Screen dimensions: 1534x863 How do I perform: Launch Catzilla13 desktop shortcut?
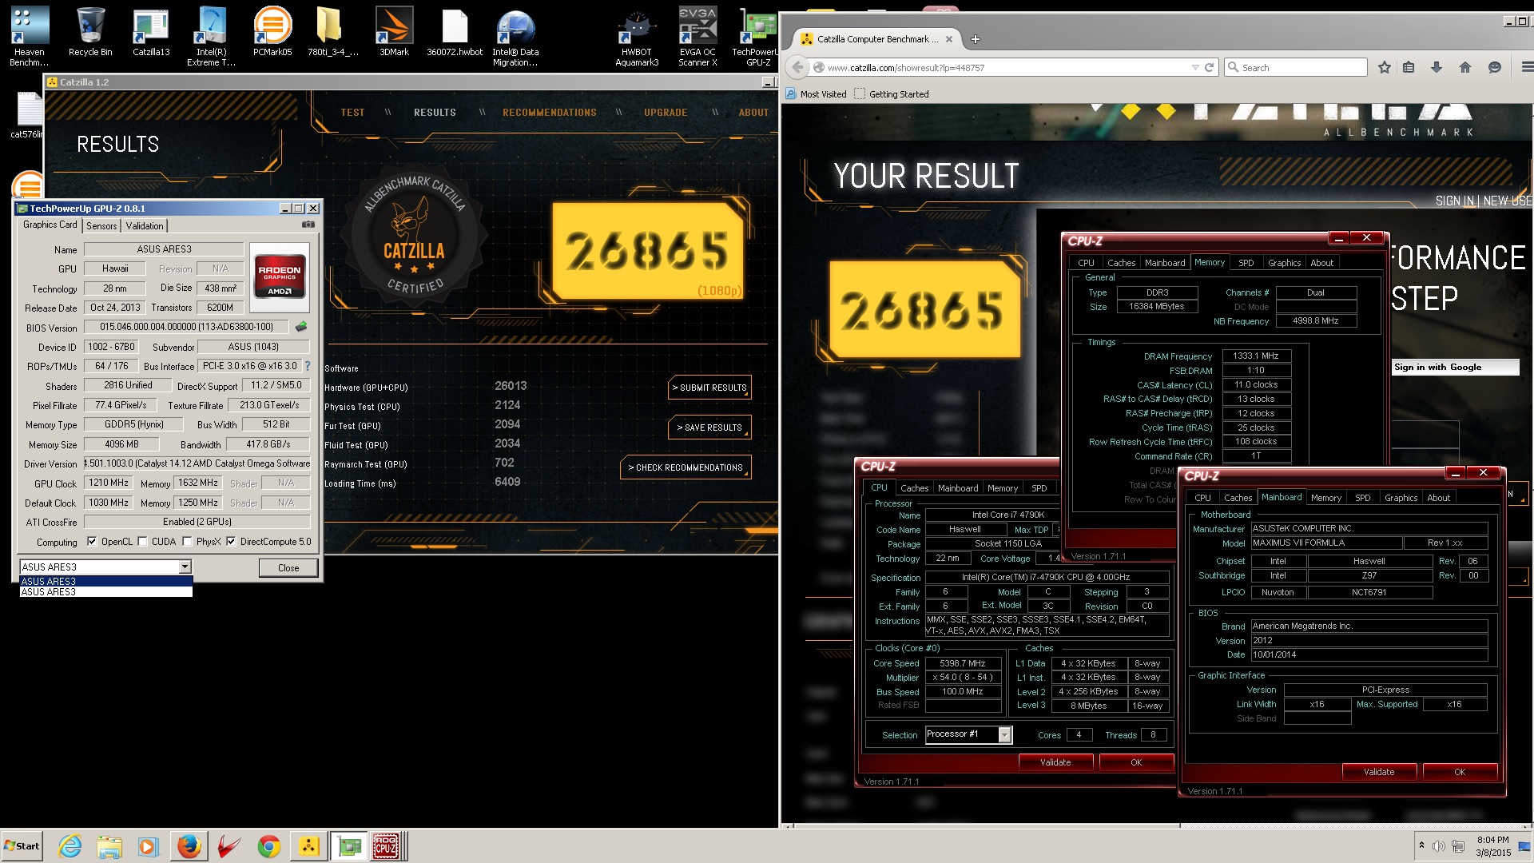tap(151, 32)
